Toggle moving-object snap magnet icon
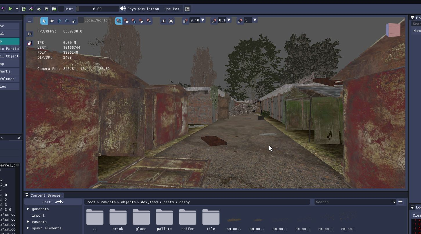 coord(134,21)
